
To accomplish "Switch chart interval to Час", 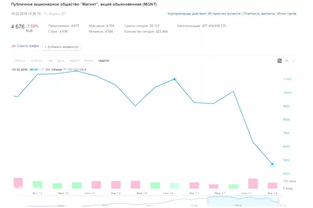I will (50, 61).
